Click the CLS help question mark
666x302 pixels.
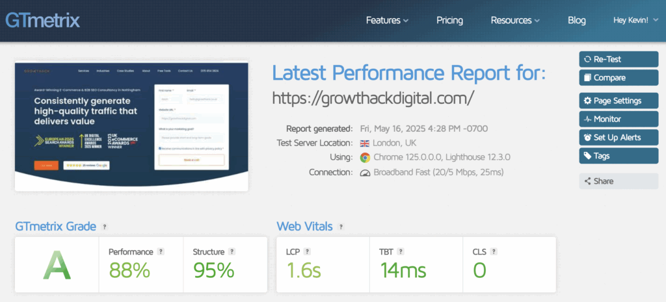point(494,251)
